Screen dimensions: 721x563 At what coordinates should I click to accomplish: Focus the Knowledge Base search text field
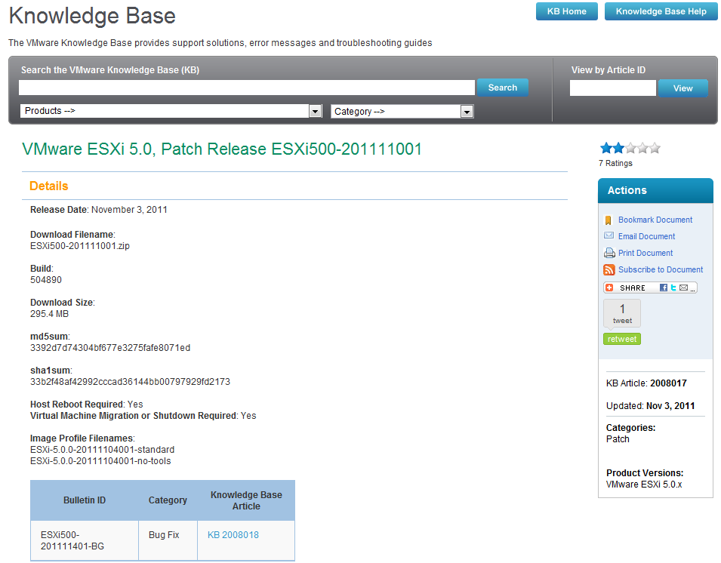(x=246, y=88)
